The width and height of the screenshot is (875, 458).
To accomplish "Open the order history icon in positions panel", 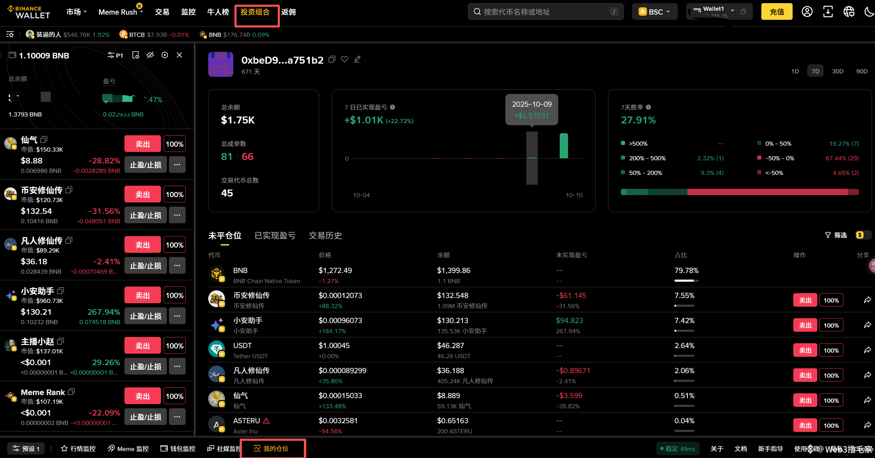I will pos(136,55).
